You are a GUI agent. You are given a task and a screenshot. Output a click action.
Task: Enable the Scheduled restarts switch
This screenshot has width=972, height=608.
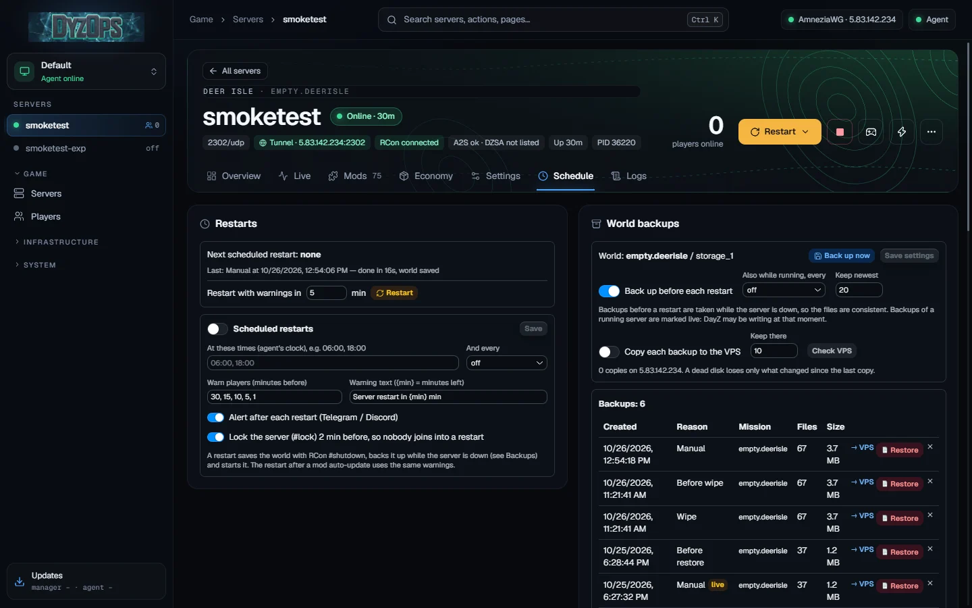pyautogui.click(x=217, y=329)
